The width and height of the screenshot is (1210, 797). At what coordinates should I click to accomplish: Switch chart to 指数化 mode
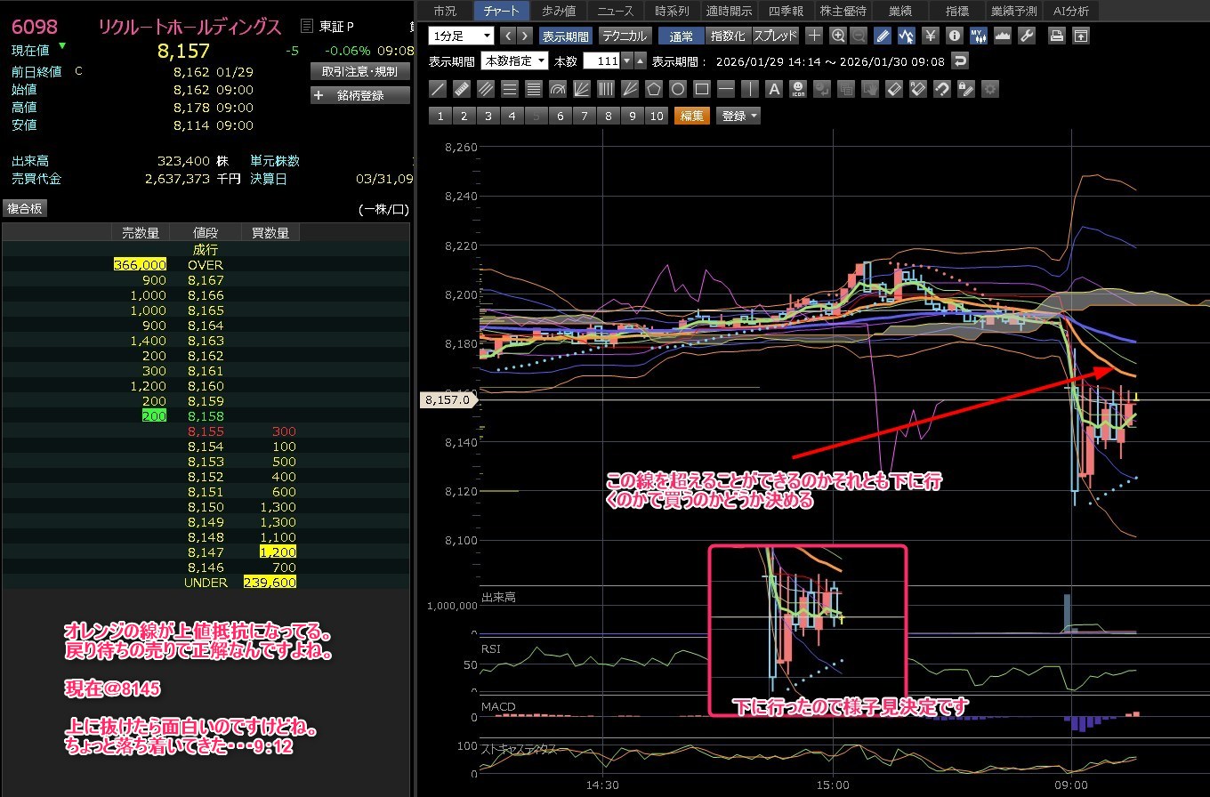(728, 36)
